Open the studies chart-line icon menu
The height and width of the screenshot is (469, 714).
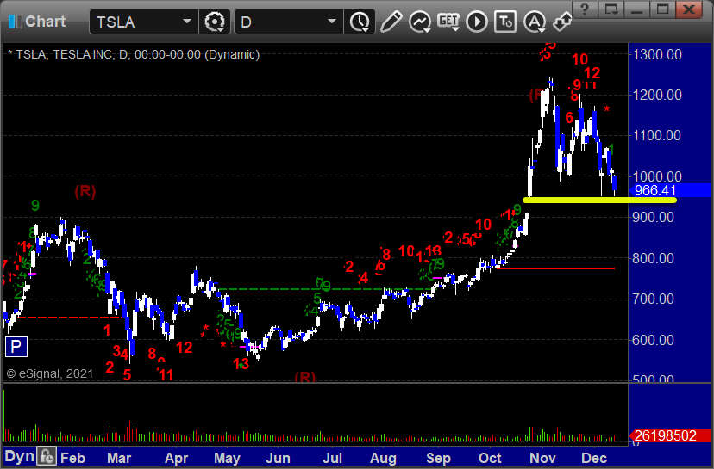tap(420, 22)
